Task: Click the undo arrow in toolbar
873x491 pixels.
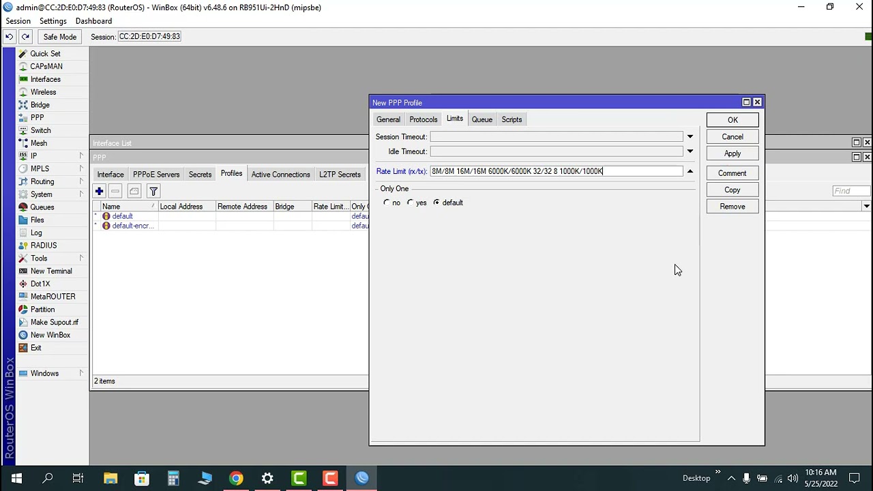Action: coord(10,37)
